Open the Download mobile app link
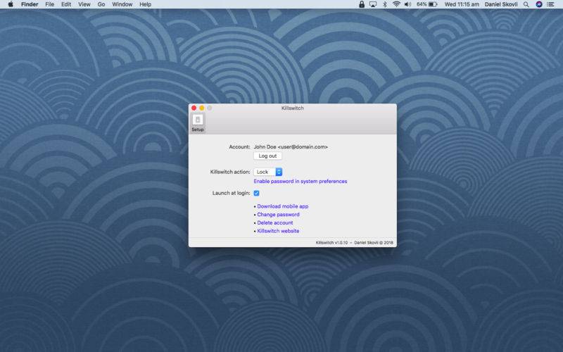Image resolution: width=563 pixels, height=352 pixels. (283, 206)
